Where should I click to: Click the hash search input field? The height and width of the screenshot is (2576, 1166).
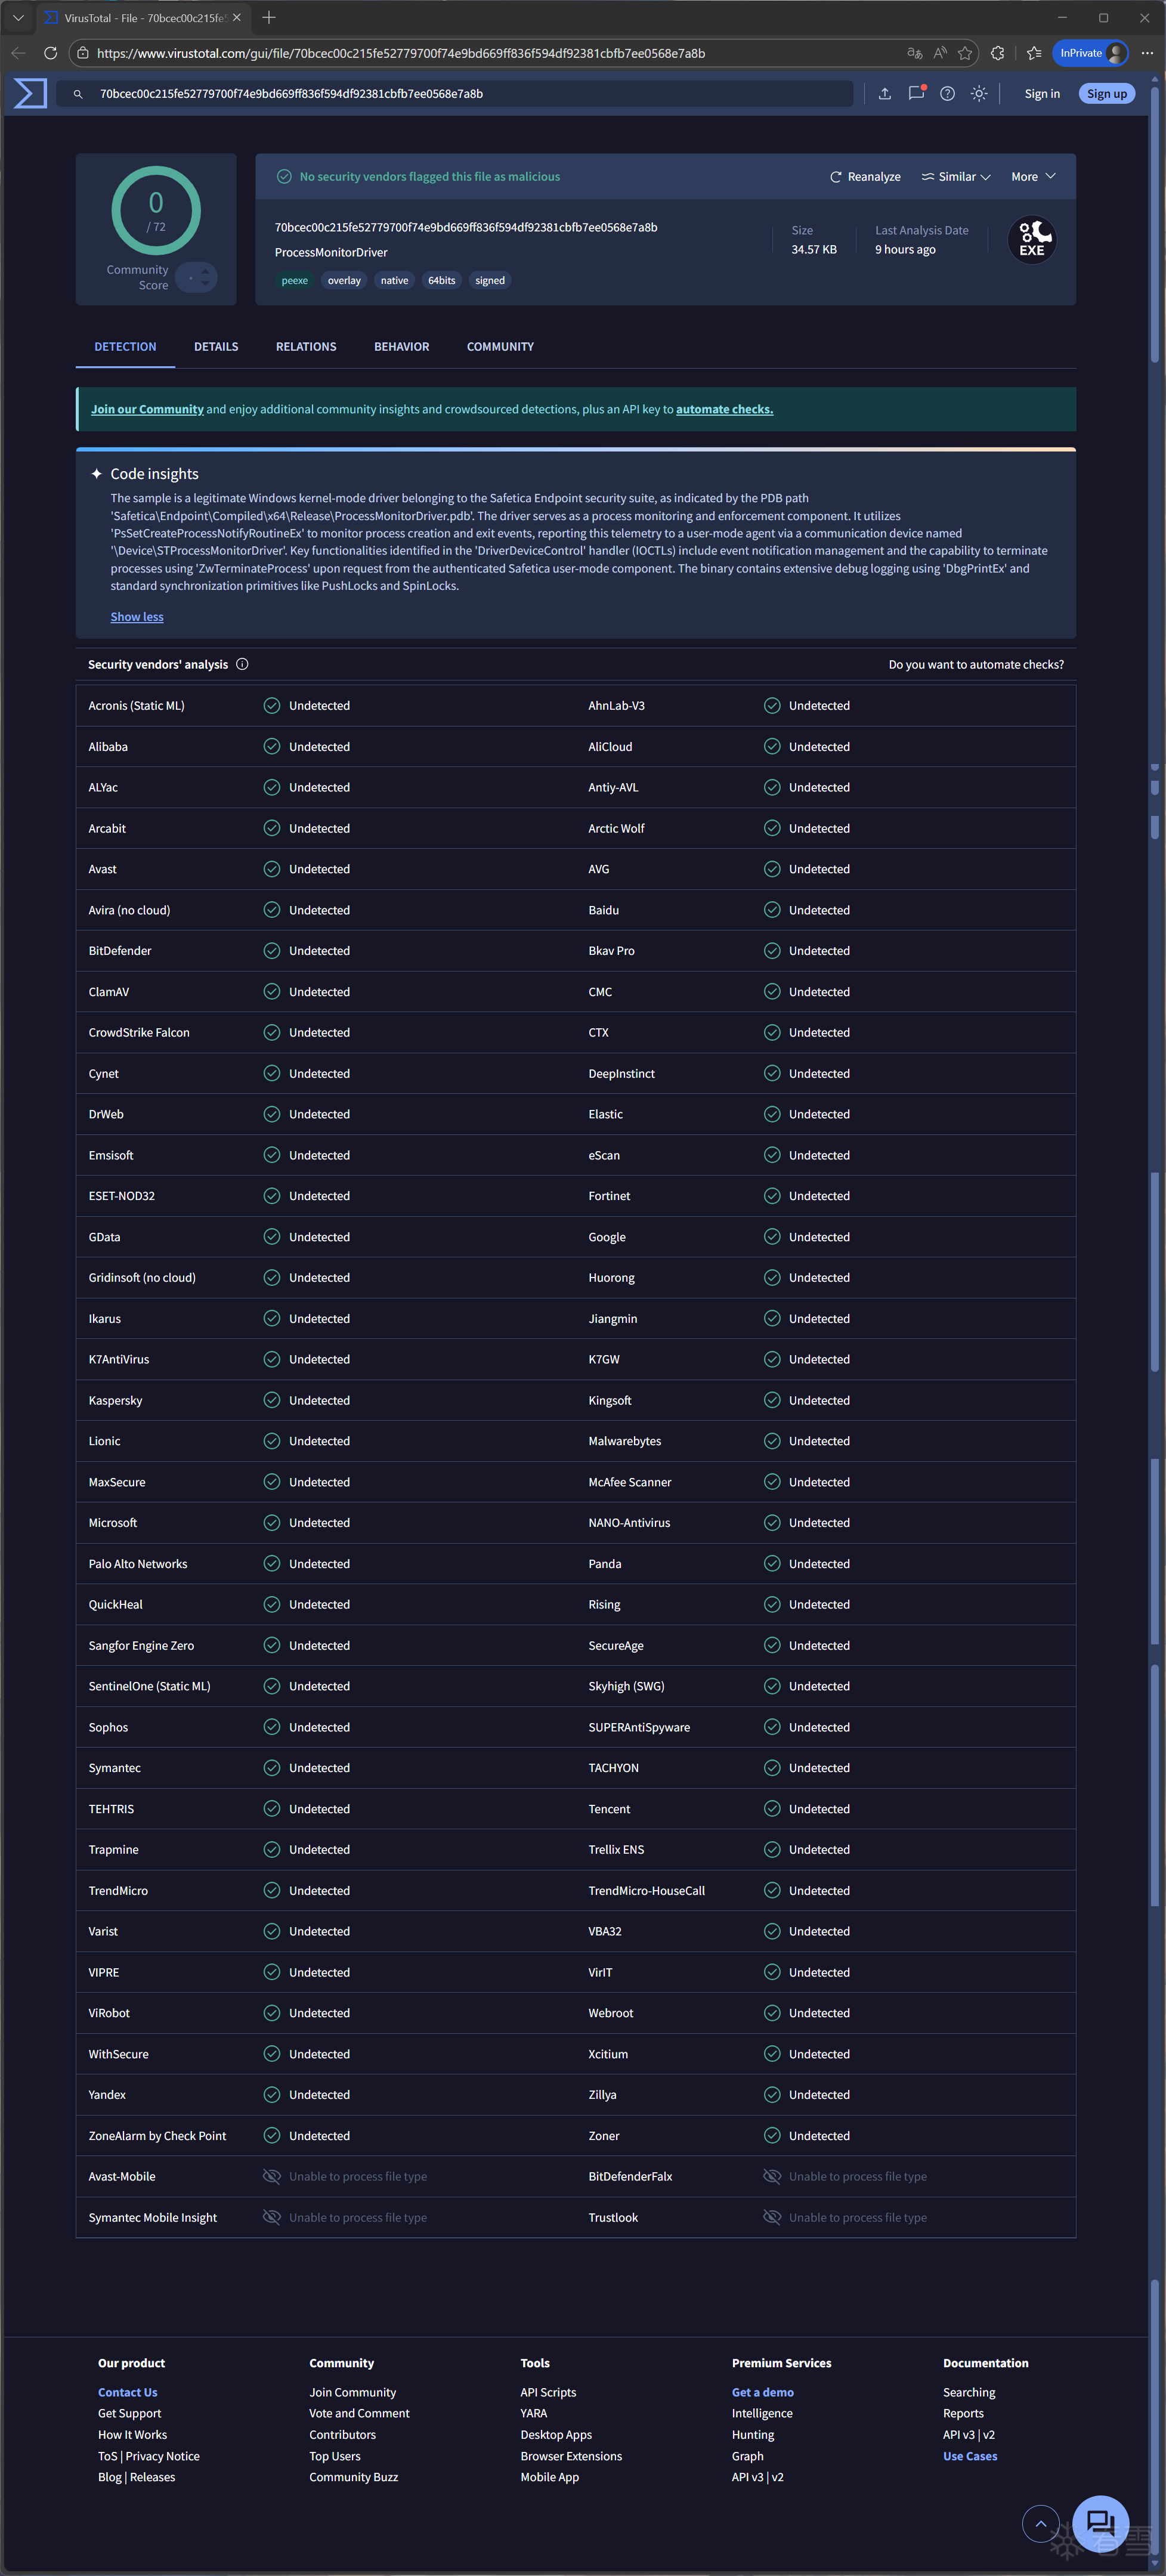pos(470,94)
